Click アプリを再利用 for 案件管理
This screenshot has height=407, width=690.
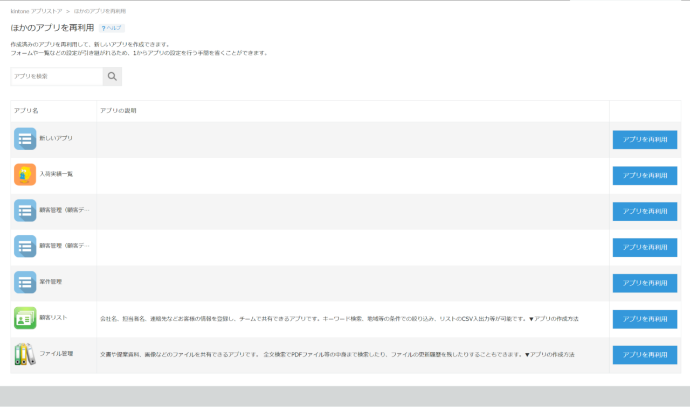pos(644,283)
